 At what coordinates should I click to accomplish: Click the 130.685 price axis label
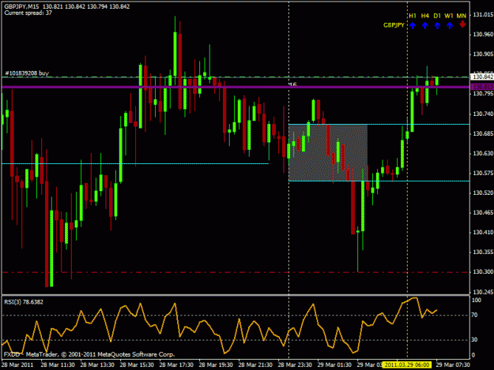coord(483,134)
